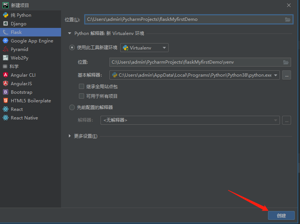Click the React atom icon
Image resolution: width=300 pixels, height=224 pixels.
click(x=6, y=109)
